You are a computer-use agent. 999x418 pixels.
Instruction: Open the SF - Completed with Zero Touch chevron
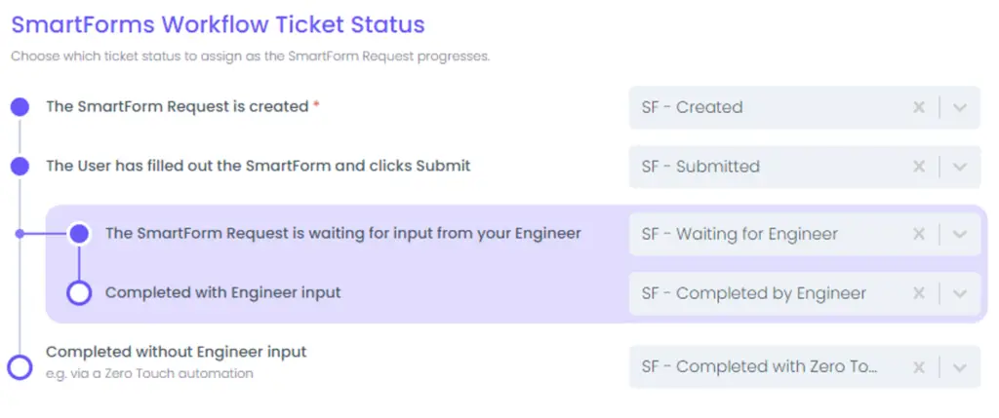(x=960, y=366)
